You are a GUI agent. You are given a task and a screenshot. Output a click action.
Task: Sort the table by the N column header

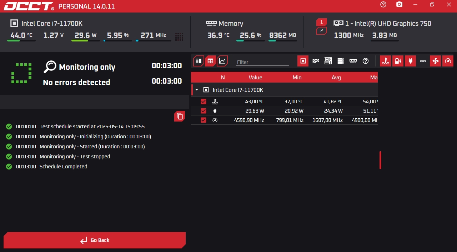coord(223,78)
